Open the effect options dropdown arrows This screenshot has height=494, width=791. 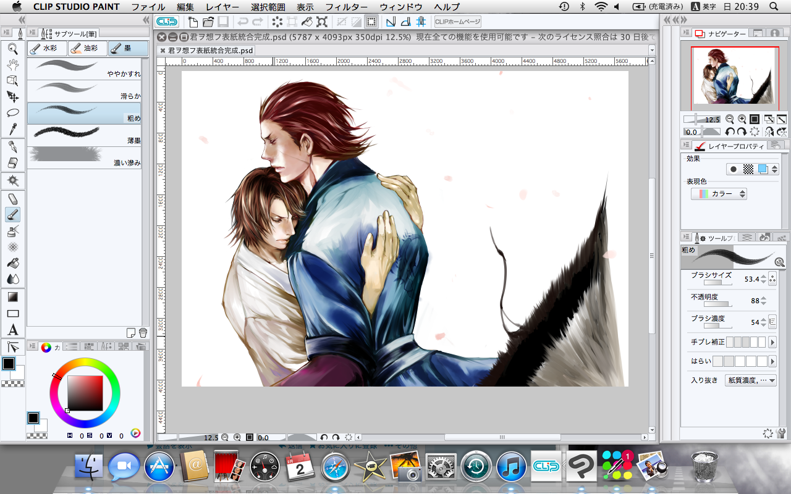pos(775,169)
